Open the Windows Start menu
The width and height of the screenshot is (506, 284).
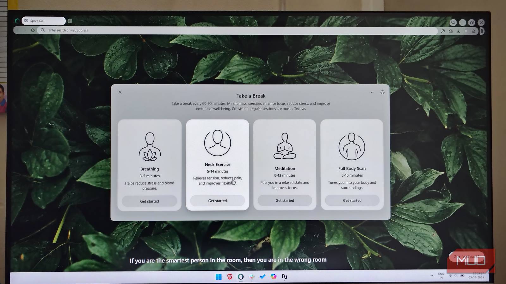219,277
